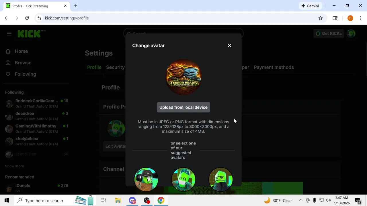Click Get KICKs button

329,33
